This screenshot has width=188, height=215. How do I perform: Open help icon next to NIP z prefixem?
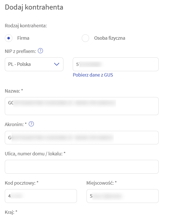[40, 51]
